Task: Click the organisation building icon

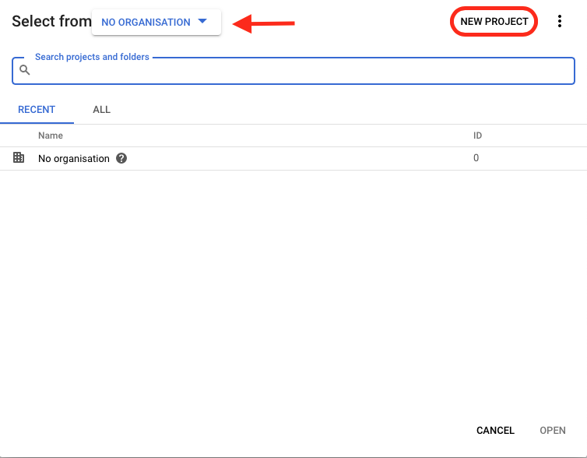Action: pyautogui.click(x=19, y=157)
